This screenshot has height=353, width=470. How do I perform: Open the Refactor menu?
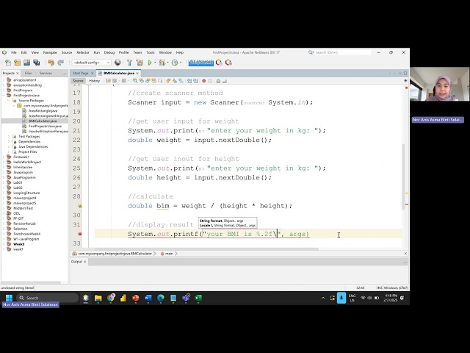coord(83,52)
